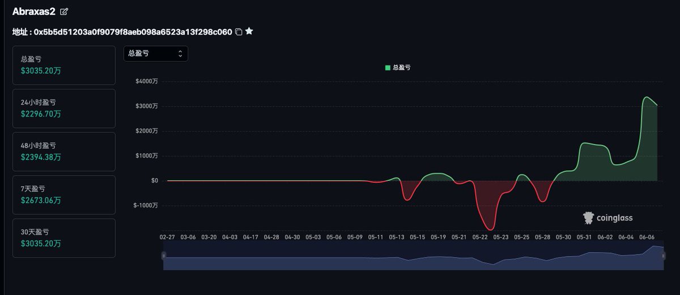Click the left handle of range slider
The height and width of the screenshot is (295, 680).
coord(164,256)
